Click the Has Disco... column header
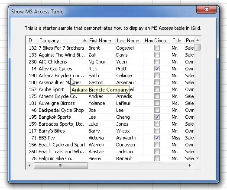The image size is (227, 190). (x=157, y=41)
